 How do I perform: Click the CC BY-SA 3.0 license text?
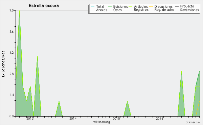pyautogui.click(x=193, y=122)
